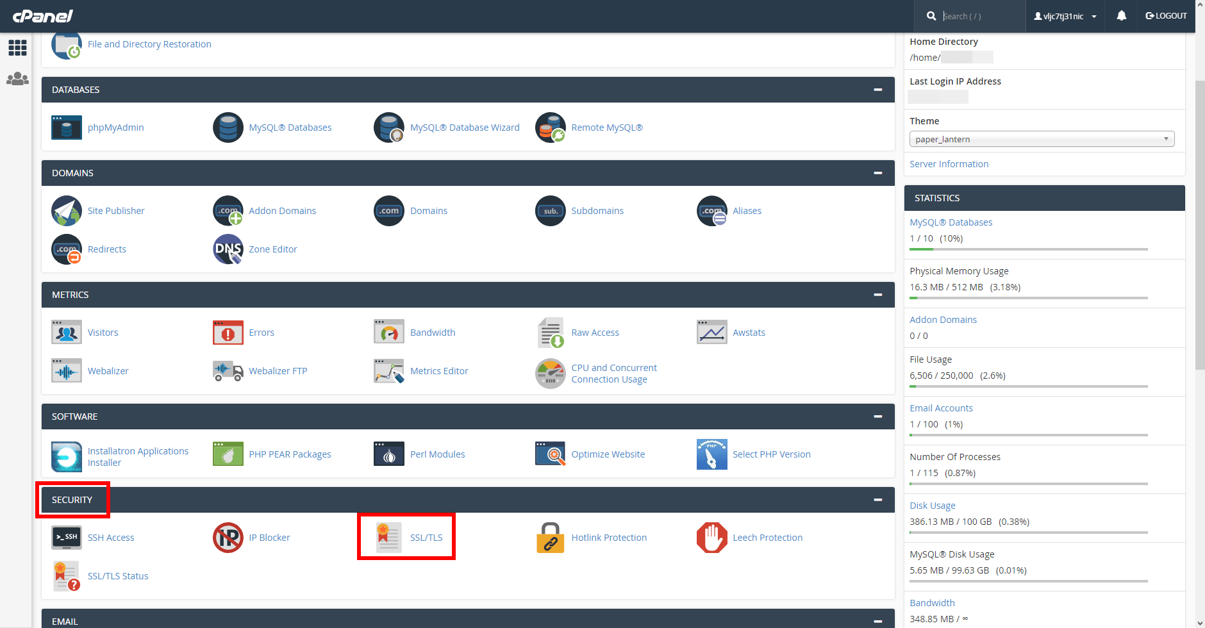Open the Awstats chart icon
This screenshot has width=1205, height=628.
pos(712,333)
